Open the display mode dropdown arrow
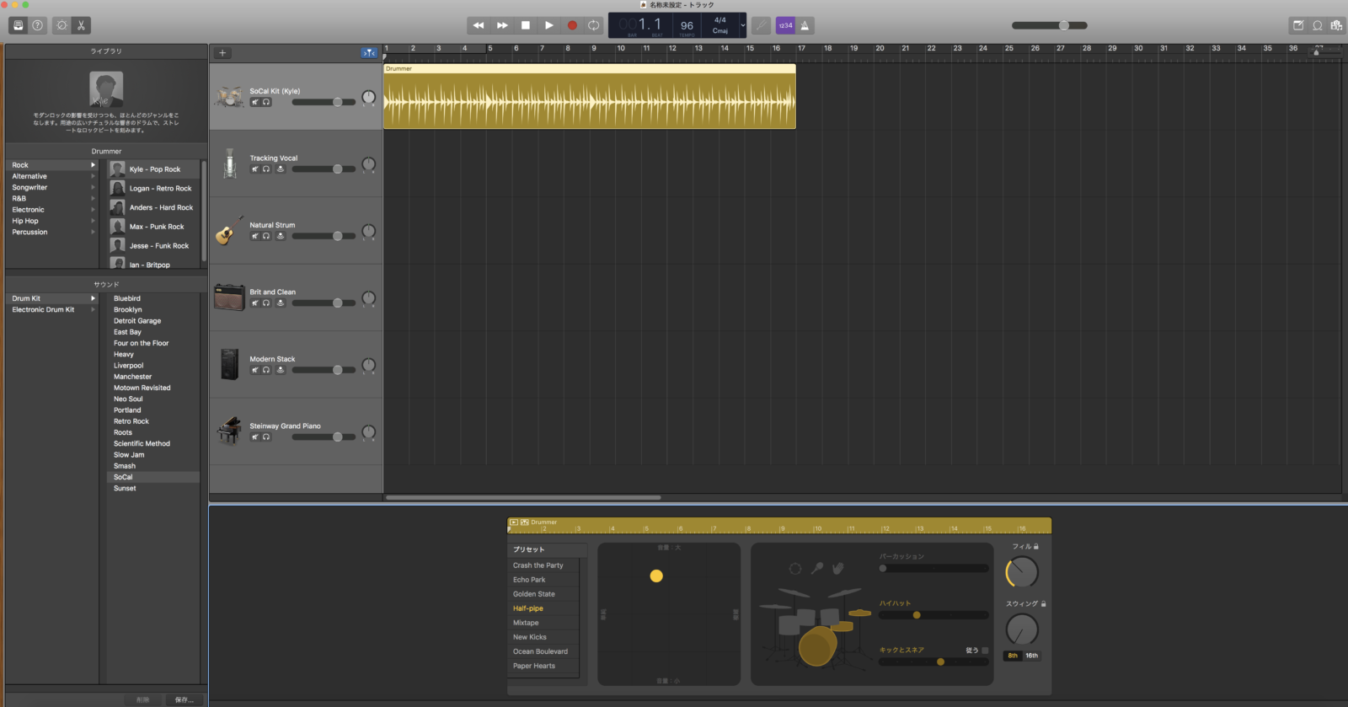Image resolution: width=1348 pixels, height=707 pixels. 742,25
